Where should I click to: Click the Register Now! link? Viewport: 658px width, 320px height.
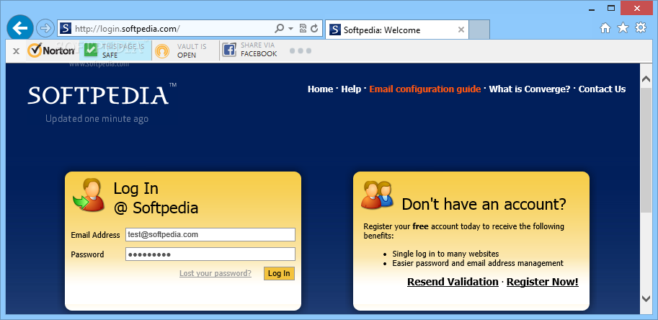click(543, 282)
